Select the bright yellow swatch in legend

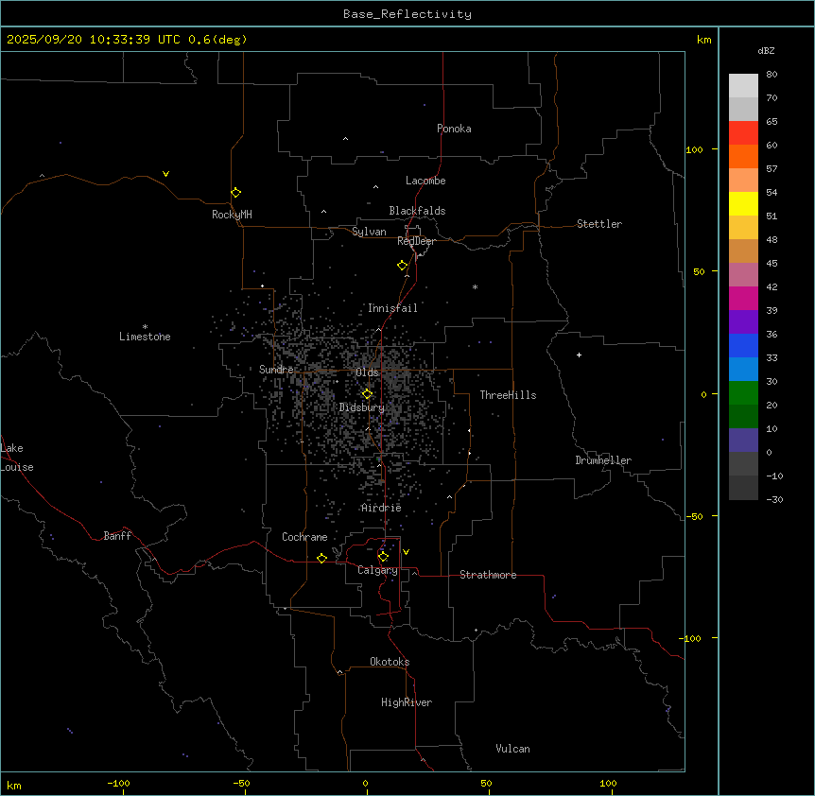743,203
